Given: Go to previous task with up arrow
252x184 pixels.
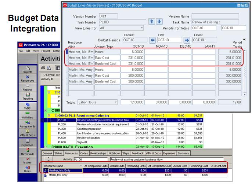Looking at the screenshot, I should [x=152, y=22].
